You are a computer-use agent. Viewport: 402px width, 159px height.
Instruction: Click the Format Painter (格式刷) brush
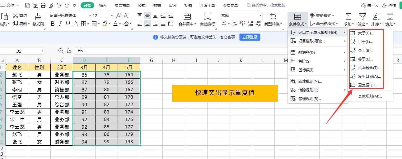[38, 19]
